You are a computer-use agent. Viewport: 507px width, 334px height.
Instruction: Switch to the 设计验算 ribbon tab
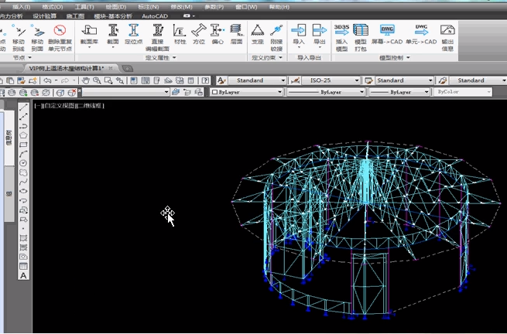pos(45,15)
